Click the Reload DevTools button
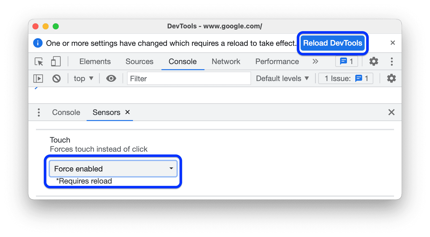The width and height of the screenshot is (430, 237). (x=332, y=43)
